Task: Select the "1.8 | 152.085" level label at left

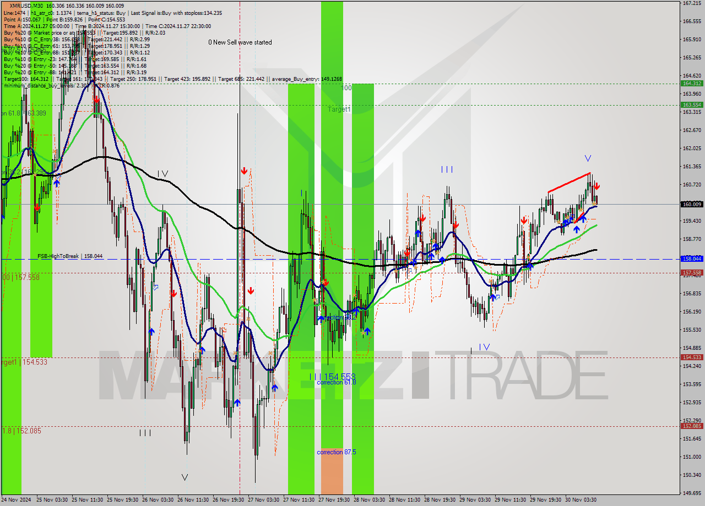Action: [x=20, y=431]
